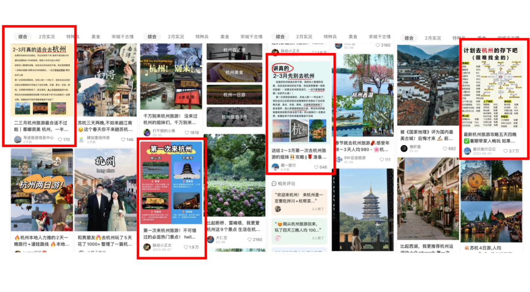Click SW征途旅游's avatar

coord(340,160)
